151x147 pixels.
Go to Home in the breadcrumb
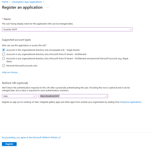coord(5,2)
